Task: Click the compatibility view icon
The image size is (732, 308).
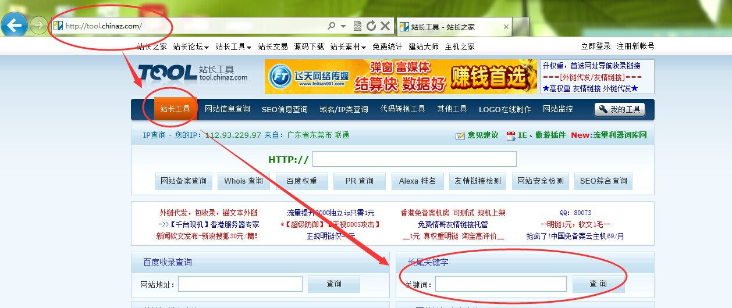Action: click(357, 26)
